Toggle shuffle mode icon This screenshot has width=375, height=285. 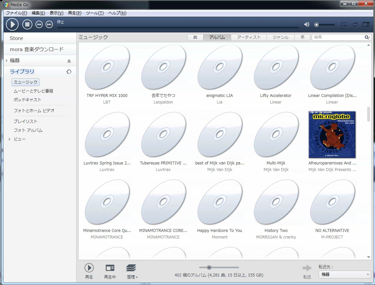click(355, 25)
